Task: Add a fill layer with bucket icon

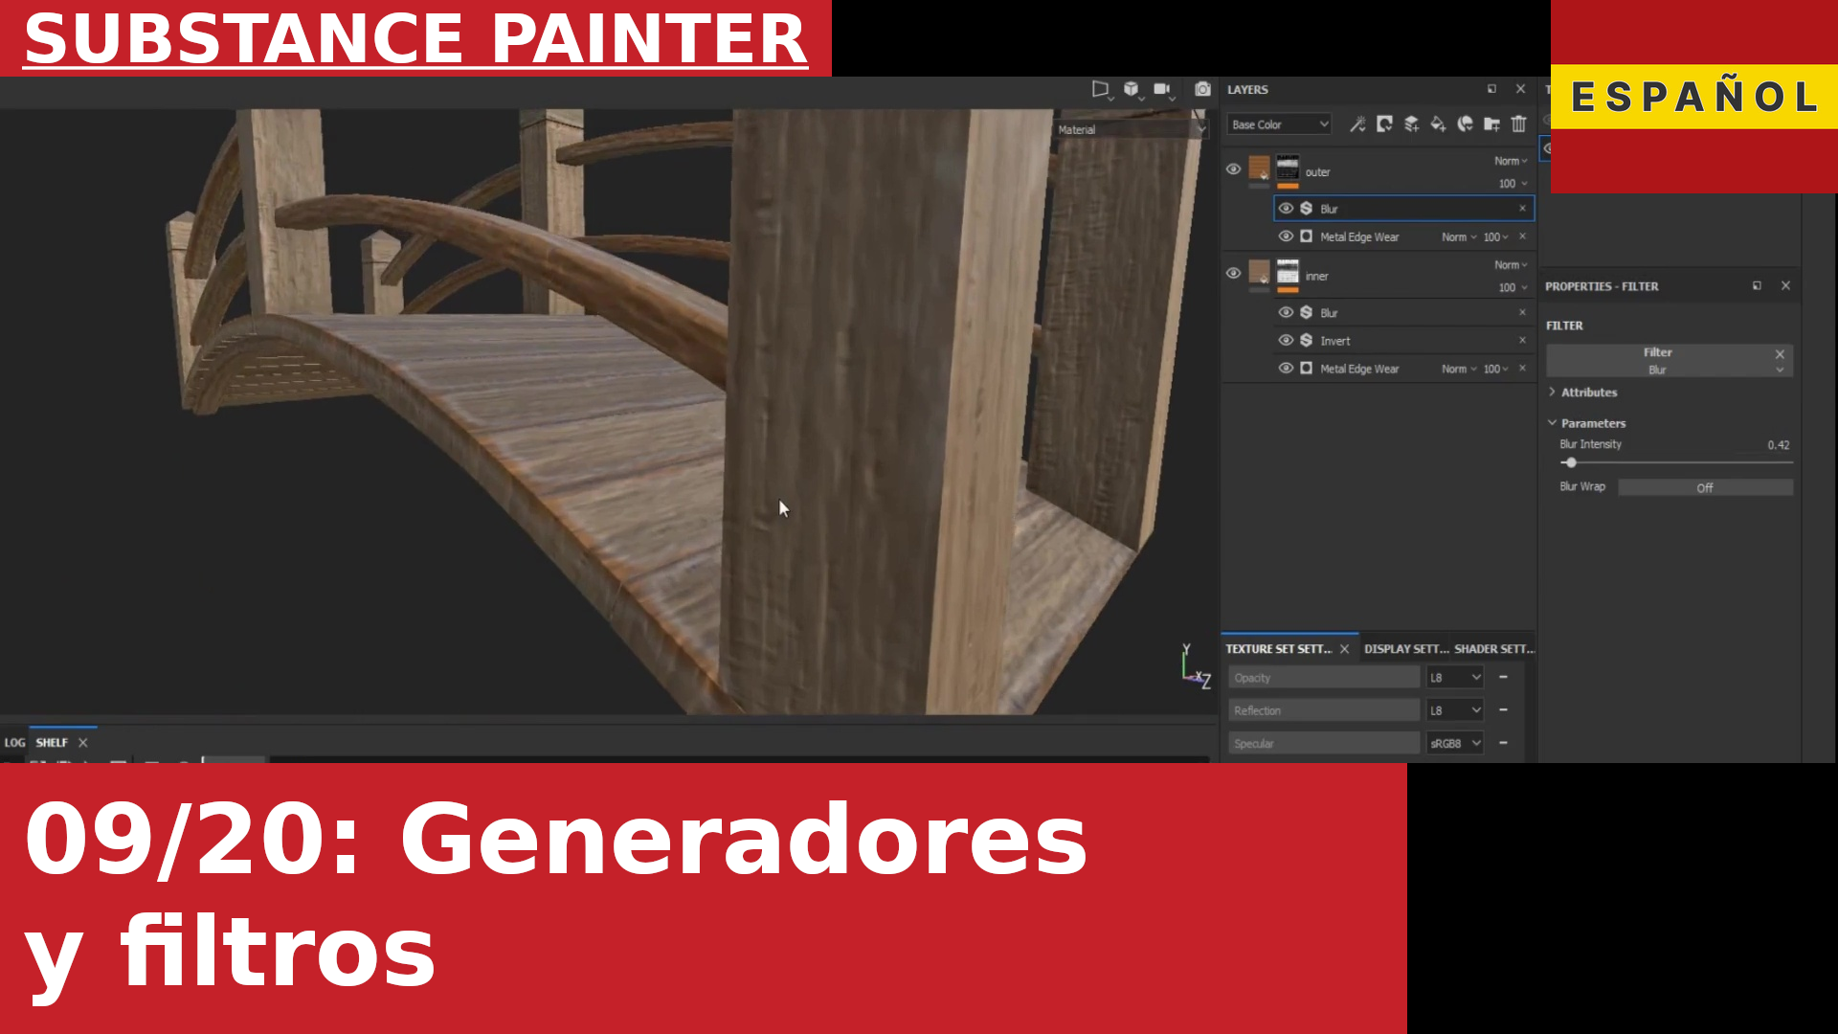Action: [1438, 124]
